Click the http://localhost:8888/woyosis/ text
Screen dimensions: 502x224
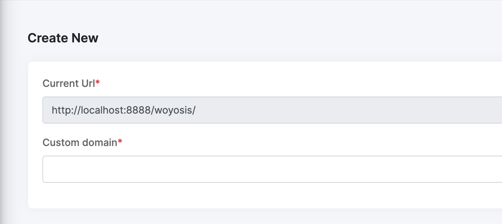[x=123, y=110]
